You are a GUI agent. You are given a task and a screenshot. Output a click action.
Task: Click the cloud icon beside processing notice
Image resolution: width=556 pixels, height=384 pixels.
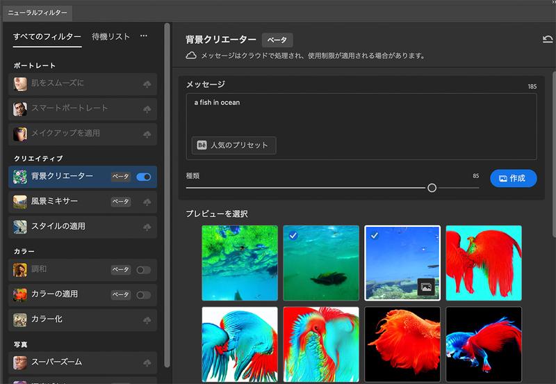(x=190, y=56)
